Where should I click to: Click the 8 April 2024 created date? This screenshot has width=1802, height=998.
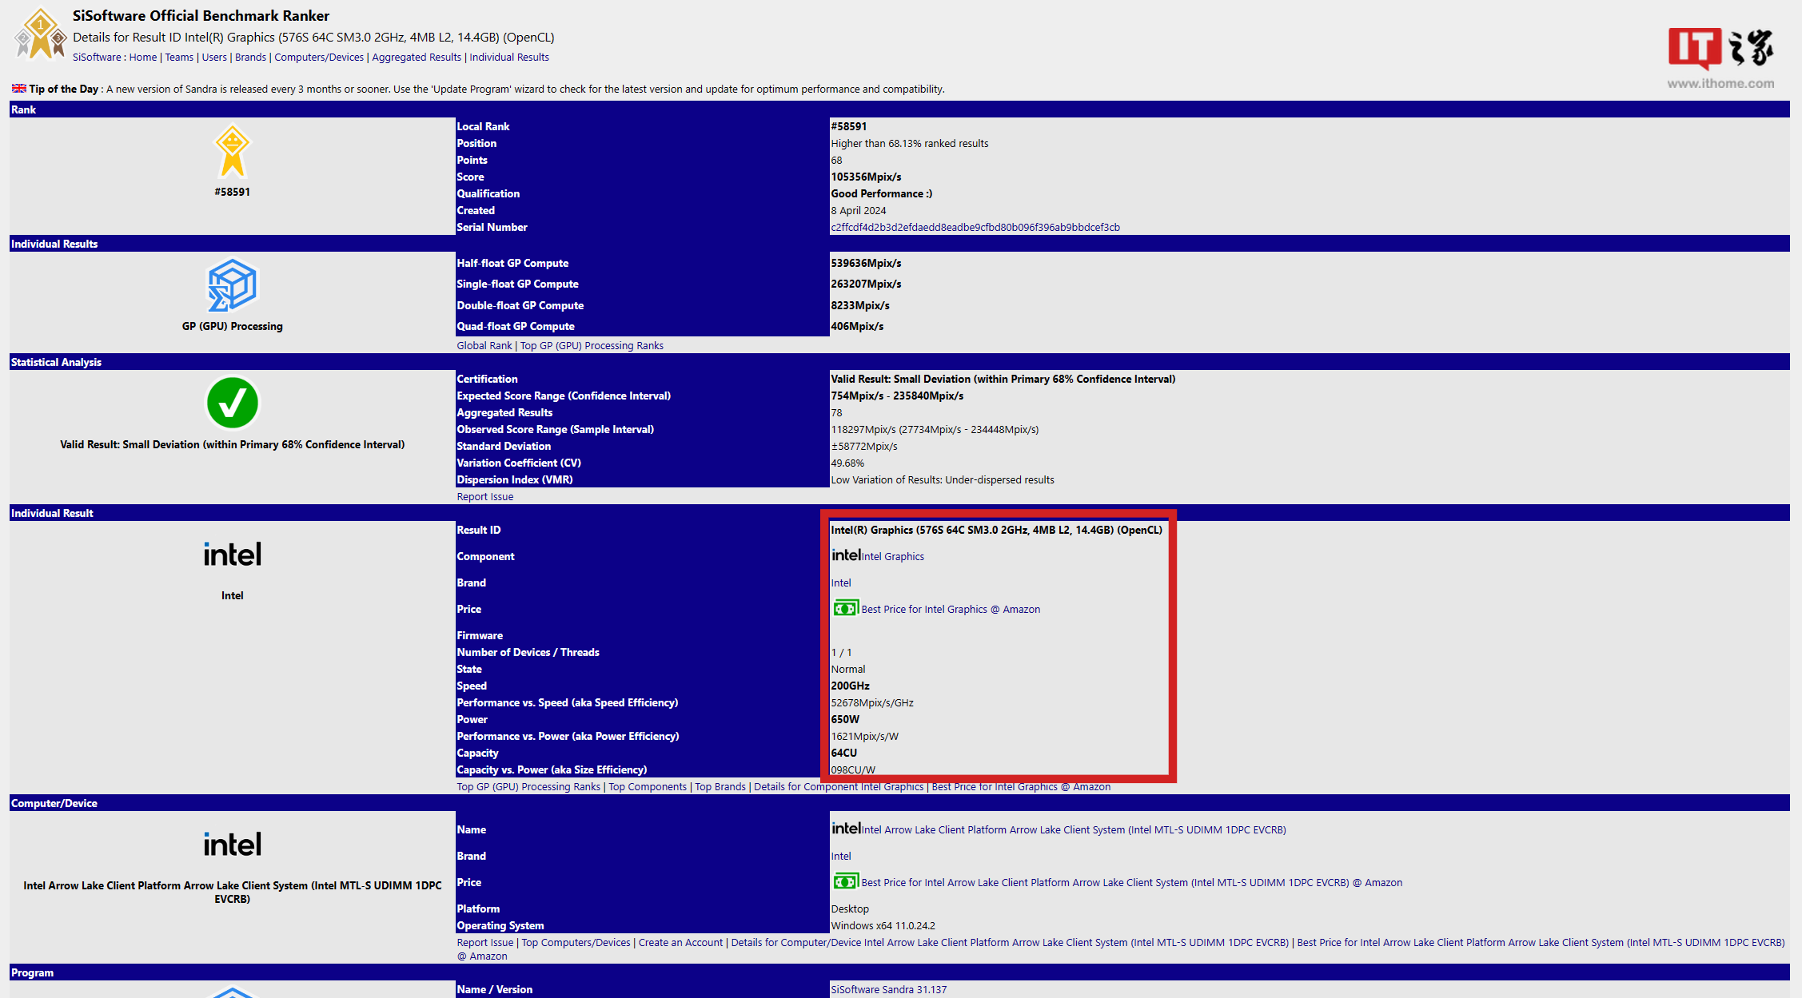[859, 211]
